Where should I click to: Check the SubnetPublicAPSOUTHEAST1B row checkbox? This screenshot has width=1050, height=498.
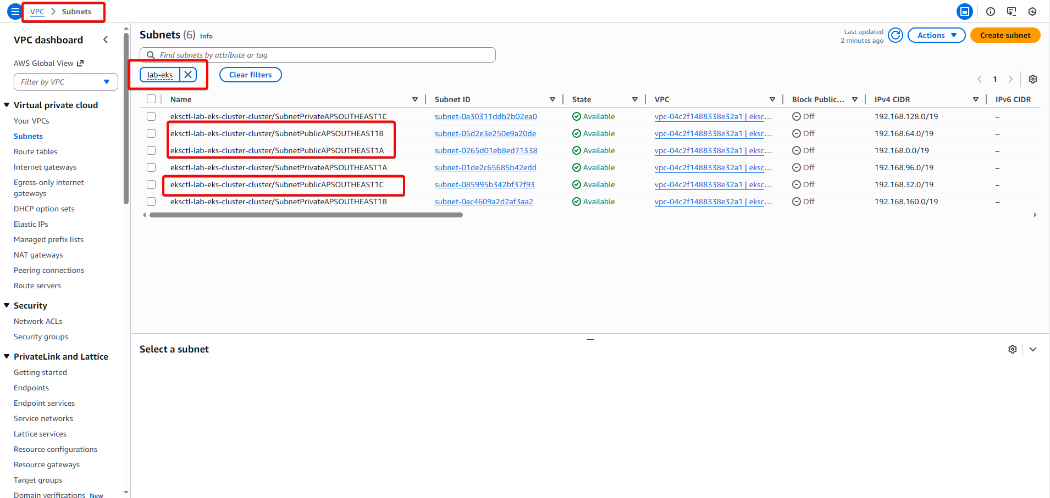151,133
